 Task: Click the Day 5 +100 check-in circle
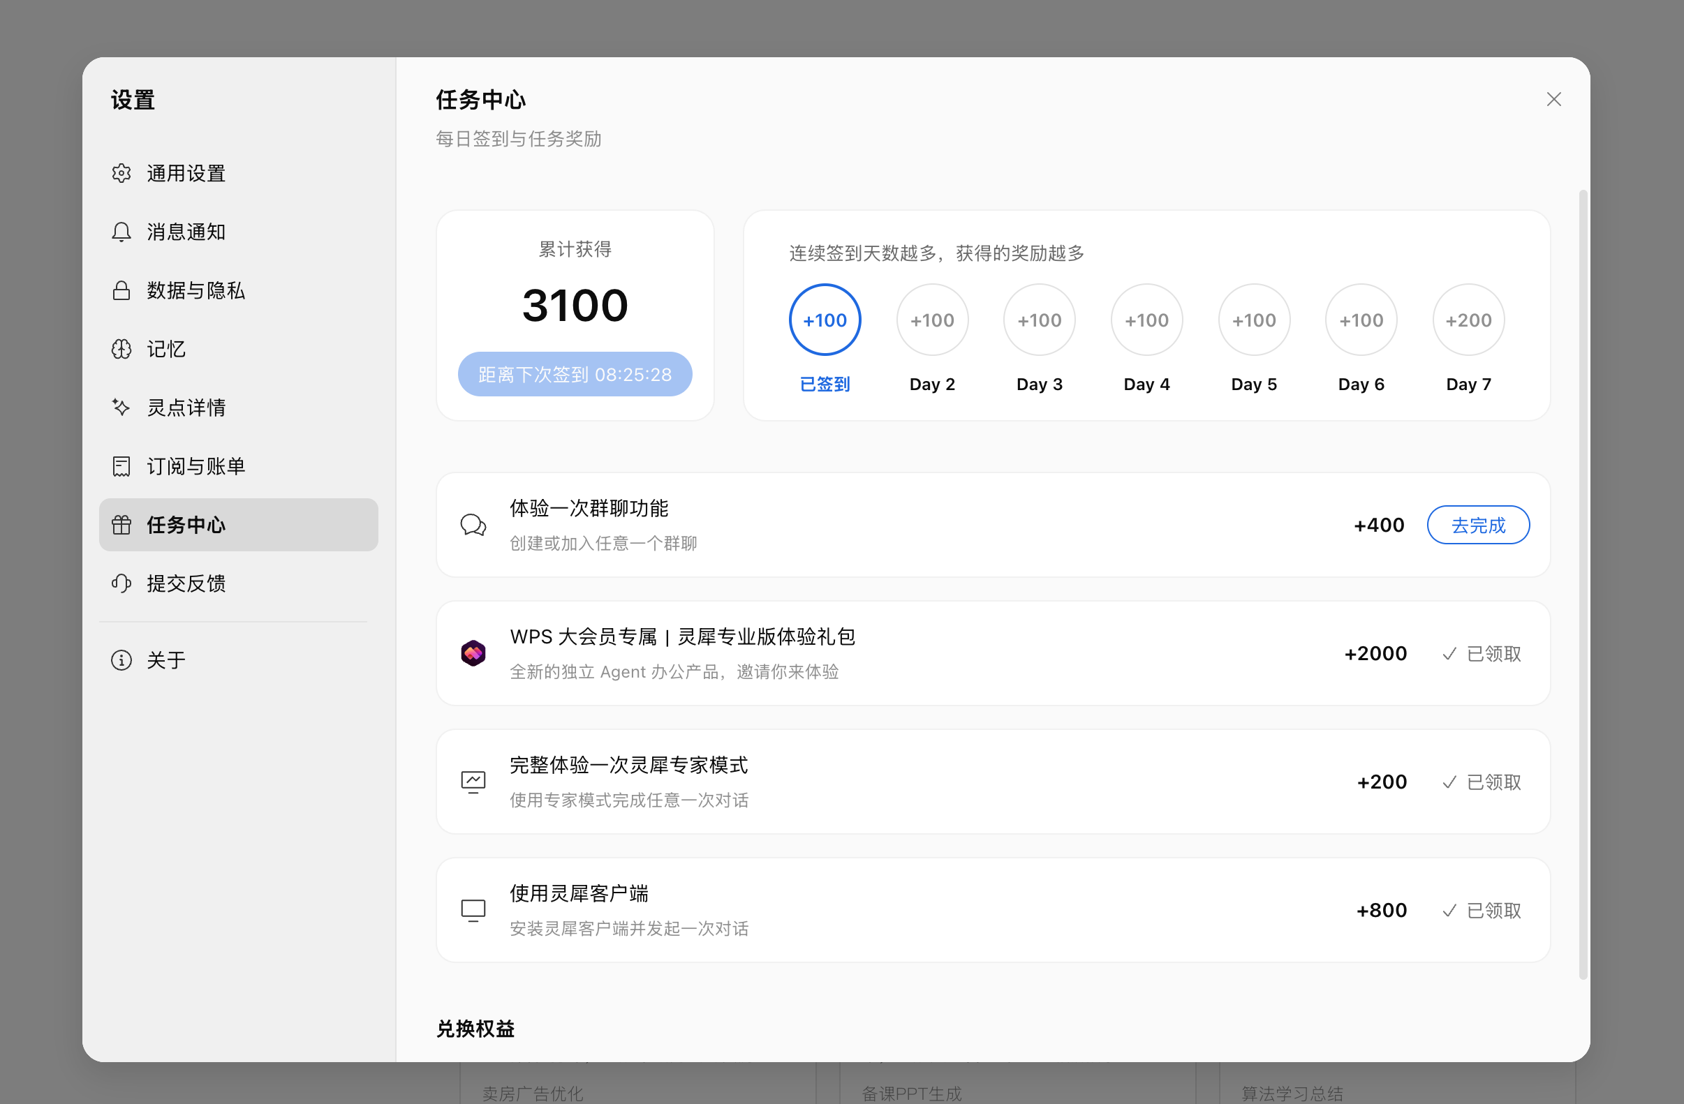(x=1255, y=320)
